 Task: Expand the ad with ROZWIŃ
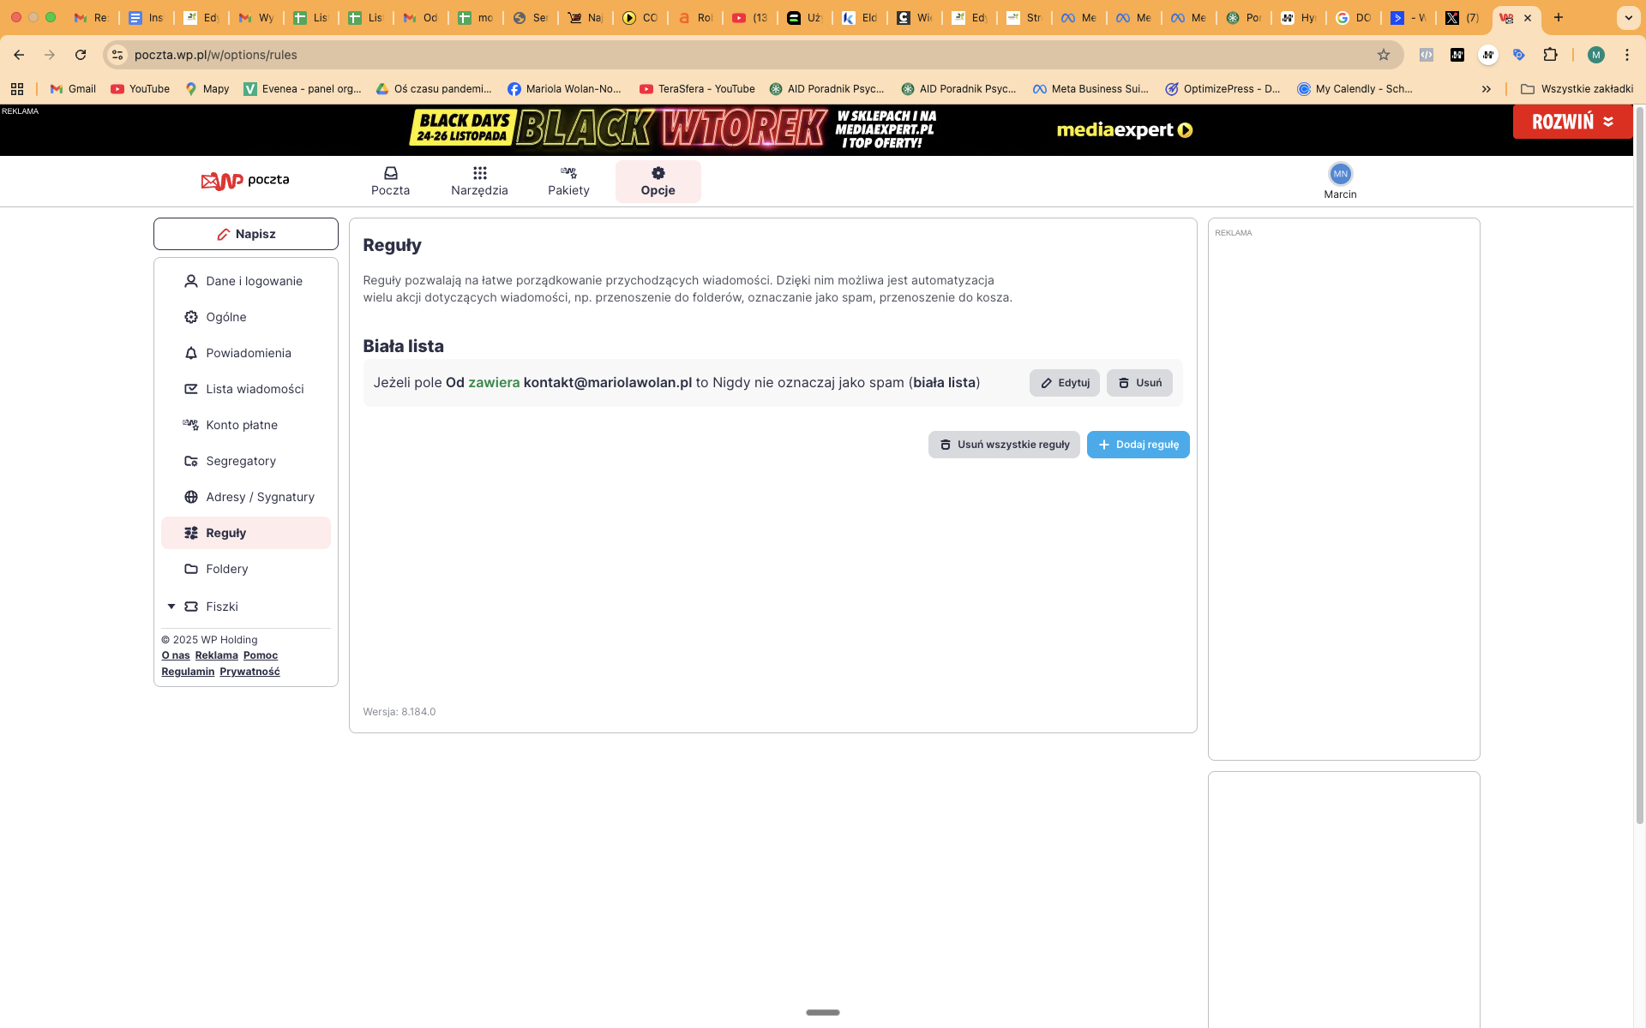pos(1571,122)
